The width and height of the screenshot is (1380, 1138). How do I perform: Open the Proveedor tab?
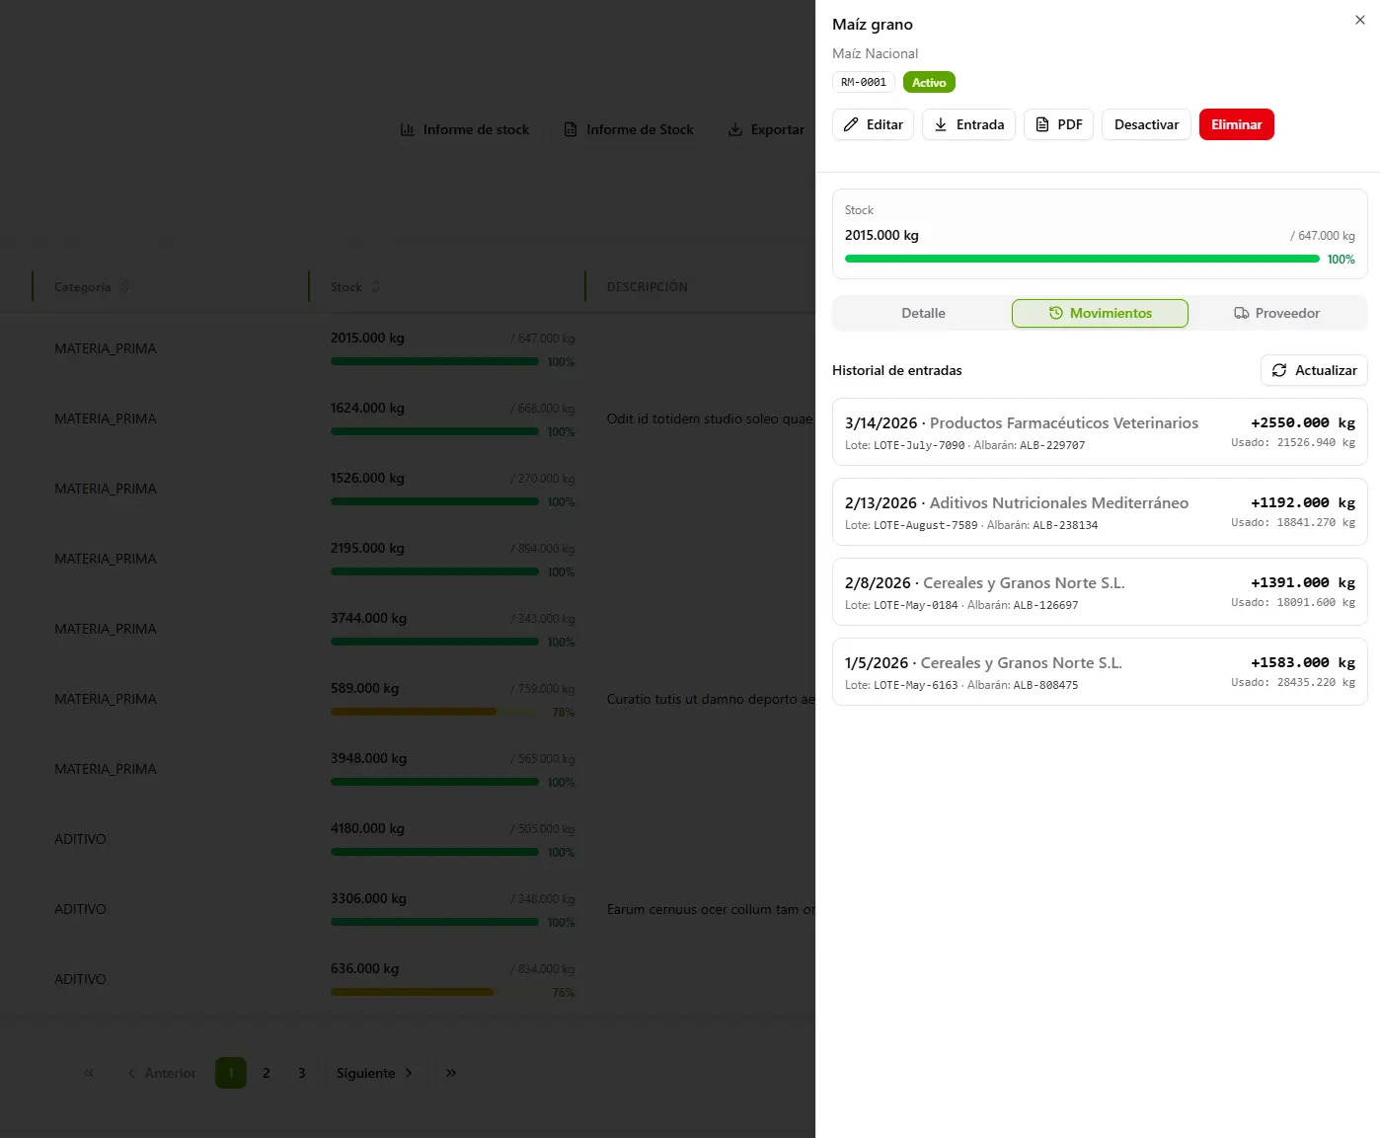1277,313
